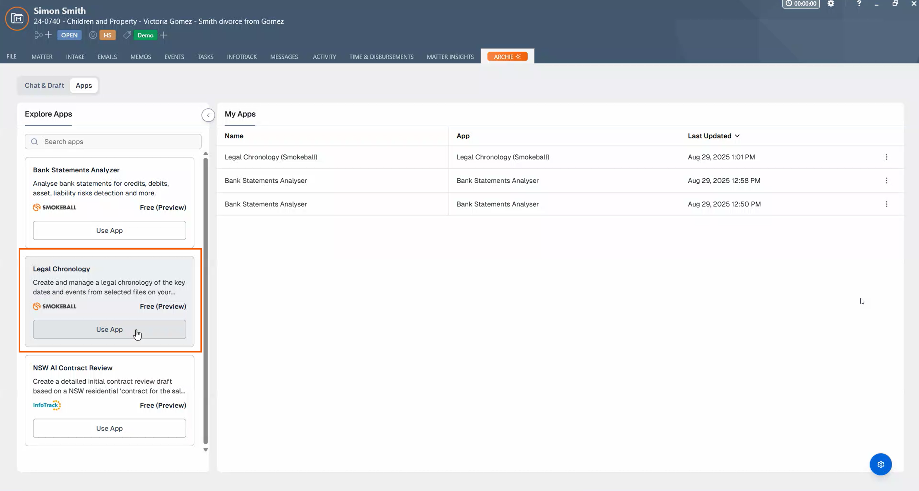Select the Apps view tab

84,85
